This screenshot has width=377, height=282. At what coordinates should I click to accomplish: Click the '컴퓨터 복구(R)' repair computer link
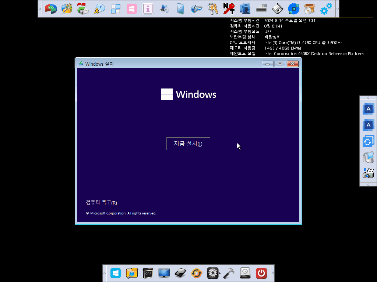(x=102, y=203)
